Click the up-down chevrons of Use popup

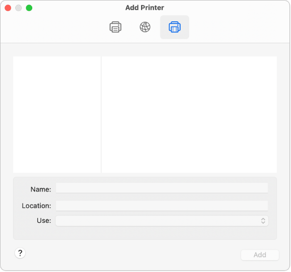tap(263, 220)
